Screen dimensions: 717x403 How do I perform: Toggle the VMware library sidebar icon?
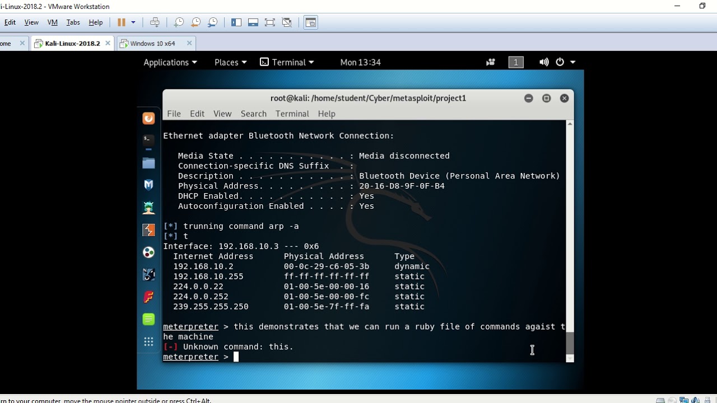[236, 22]
